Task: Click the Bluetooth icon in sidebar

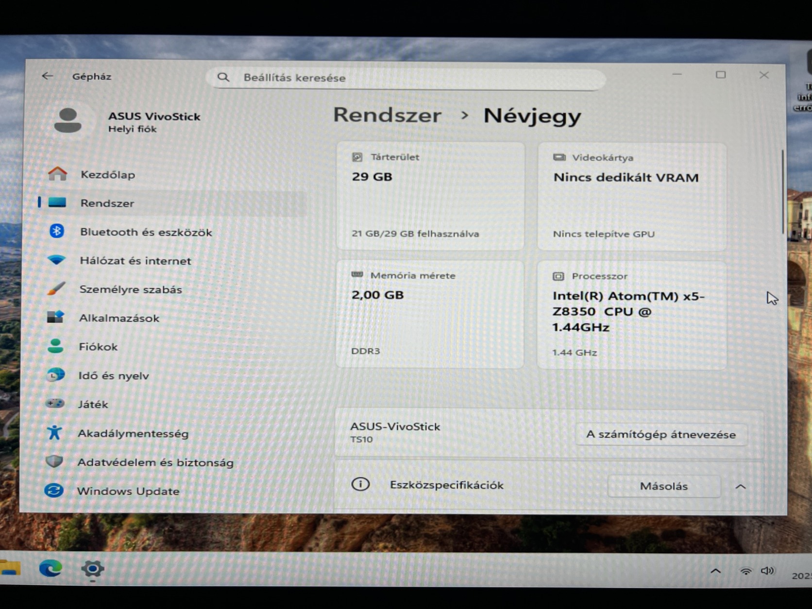Action: 57,231
